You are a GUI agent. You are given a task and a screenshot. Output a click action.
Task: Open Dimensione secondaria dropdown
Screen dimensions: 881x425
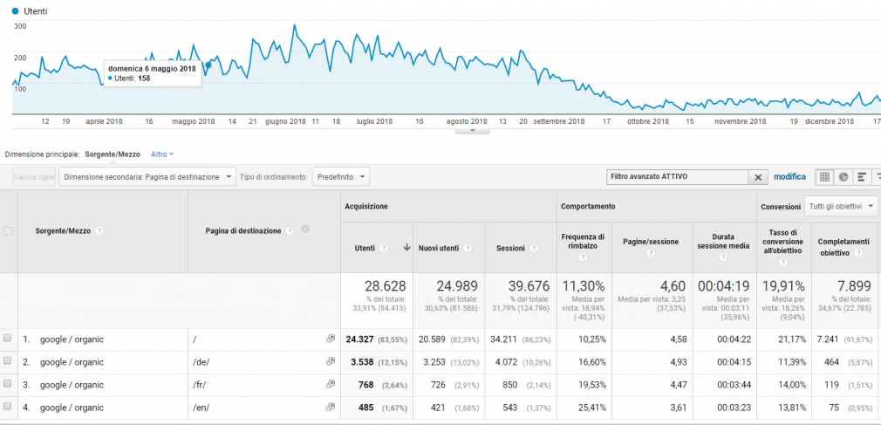[x=147, y=177]
